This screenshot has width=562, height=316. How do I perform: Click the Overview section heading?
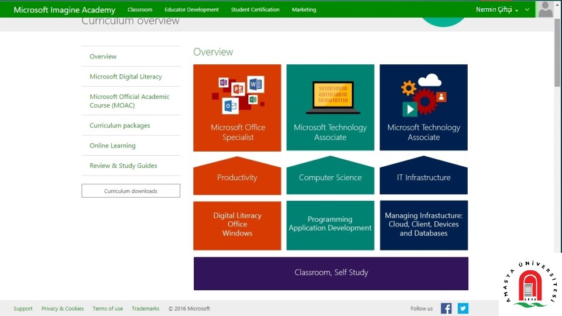tap(213, 52)
